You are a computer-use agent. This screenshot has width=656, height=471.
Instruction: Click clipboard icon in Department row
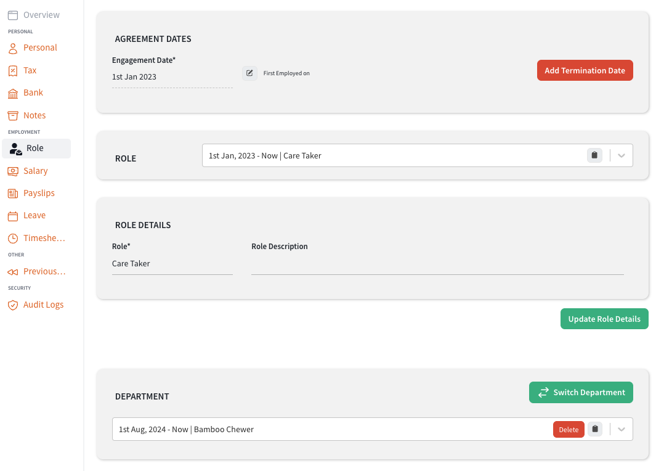[595, 429]
